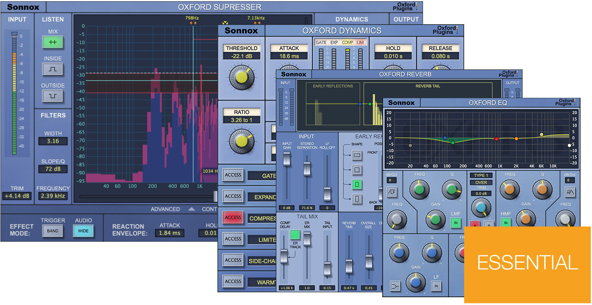Viewport: 592px width, 305px height.
Task: Click the blue LF node on EQ graph
Action: [x=445, y=138]
